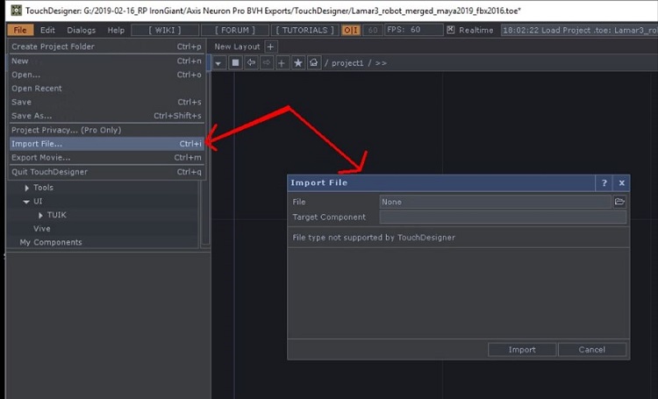Image resolution: width=658 pixels, height=399 pixels.
Task: Click the TUTORIALS button
Action: tap(305, 30)
